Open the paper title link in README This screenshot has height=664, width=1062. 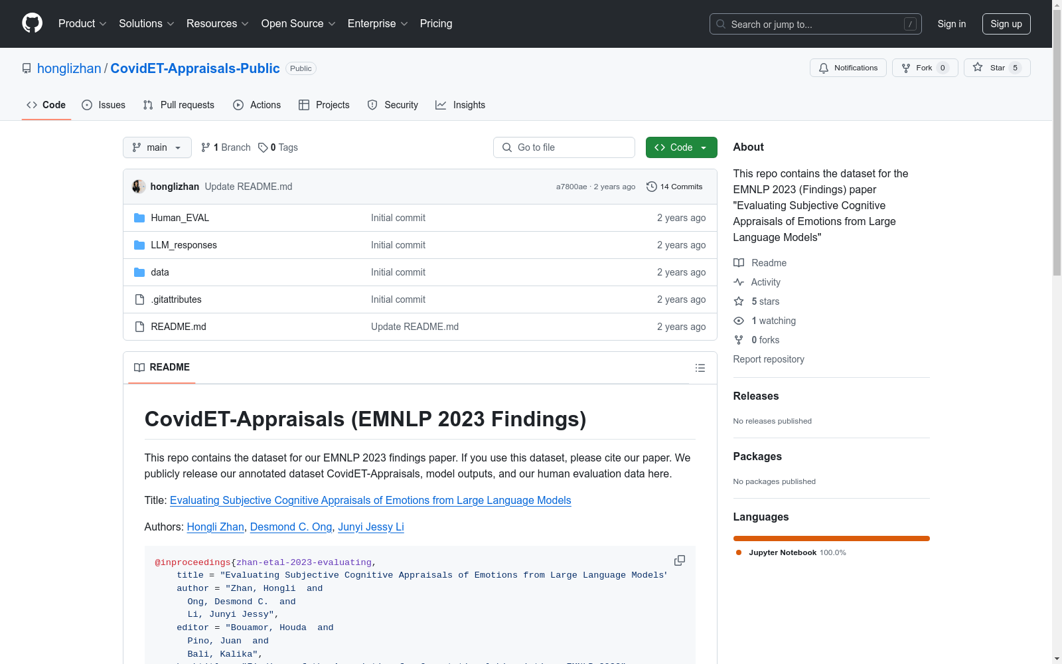point(370,500)
